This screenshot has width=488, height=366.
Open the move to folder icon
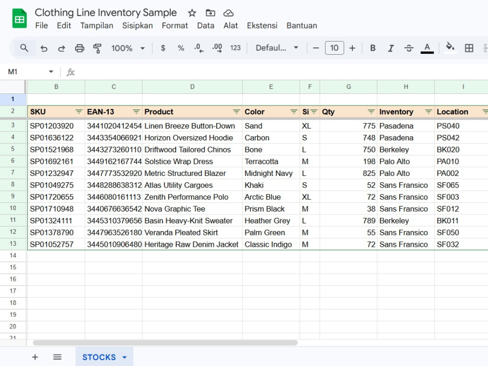click(210, 13)
